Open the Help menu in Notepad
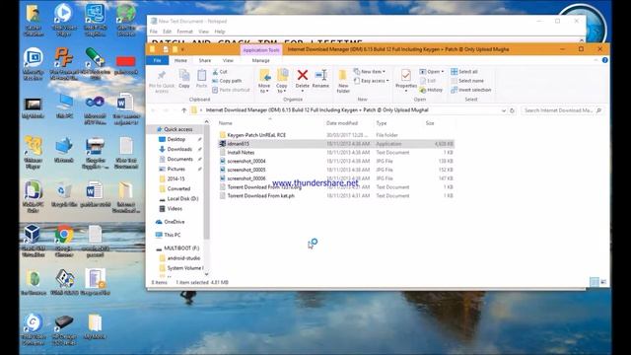The image size is (631, 355). [220, 32]
